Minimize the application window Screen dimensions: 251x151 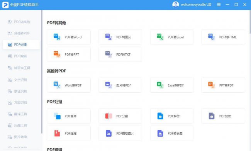[227, 5]
